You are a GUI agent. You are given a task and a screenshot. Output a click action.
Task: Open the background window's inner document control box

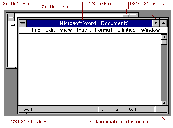pyautogui.click(x=13, y=25)
